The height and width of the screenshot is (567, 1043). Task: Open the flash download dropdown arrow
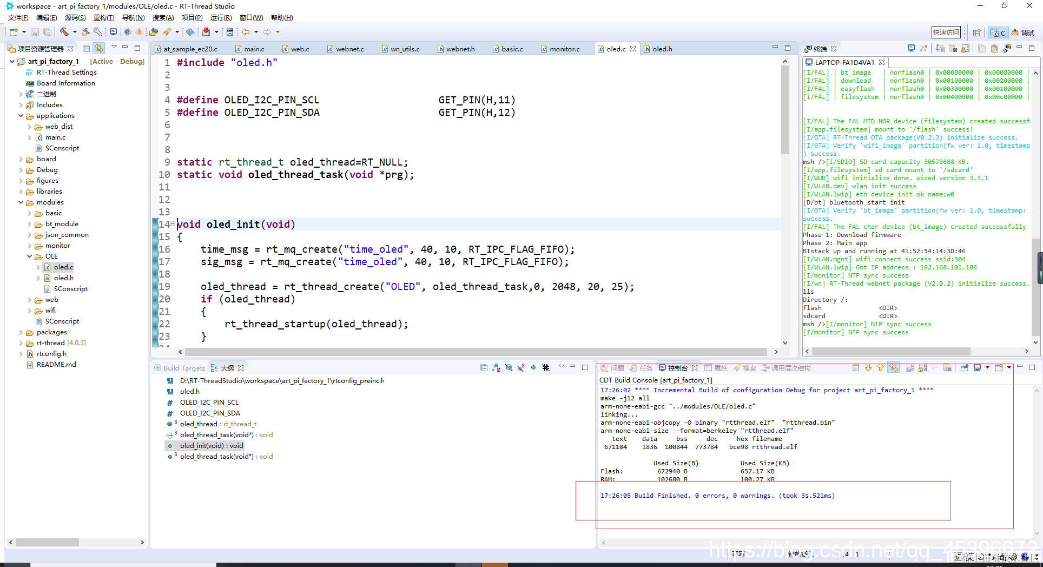click(x=216, y=32)
